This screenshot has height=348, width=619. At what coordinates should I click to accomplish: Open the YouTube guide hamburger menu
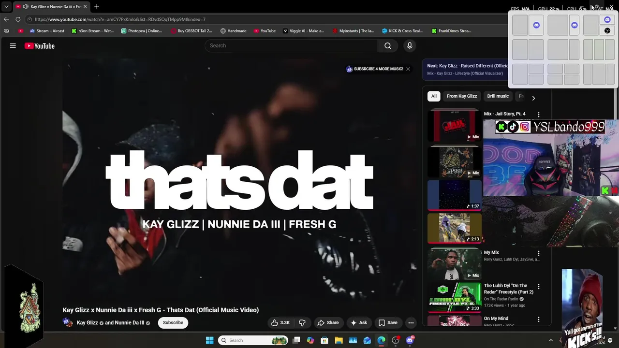click(13, 46)
